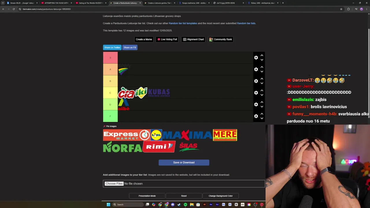The width and height of the screenshot is (370, 208).
Task: Bookmark this page with star icon
Action: pyautogui.click(x=341, y=9)
